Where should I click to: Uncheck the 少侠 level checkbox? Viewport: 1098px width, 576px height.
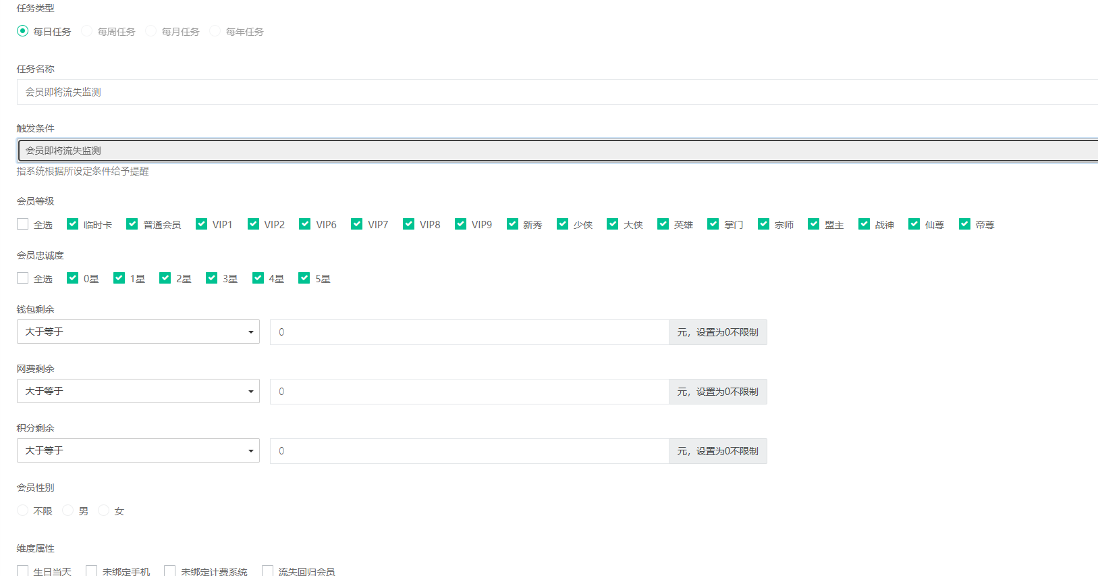click(x=562, y=224)
